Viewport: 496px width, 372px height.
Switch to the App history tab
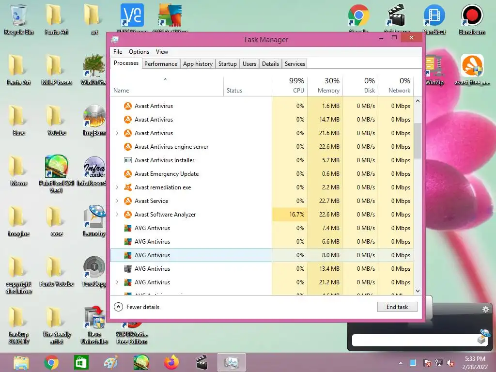198,64
